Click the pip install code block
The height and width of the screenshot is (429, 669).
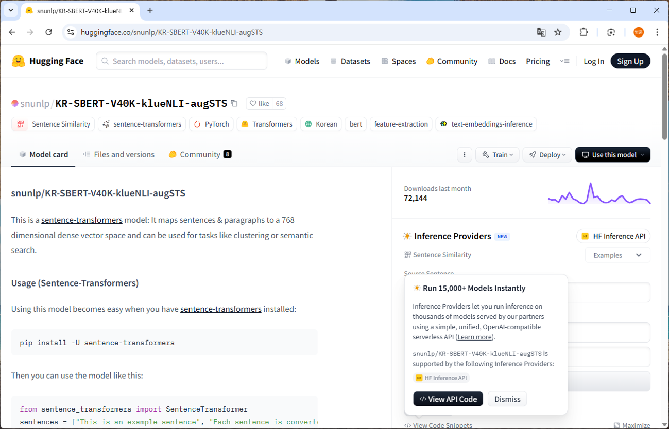pos(164,343)
